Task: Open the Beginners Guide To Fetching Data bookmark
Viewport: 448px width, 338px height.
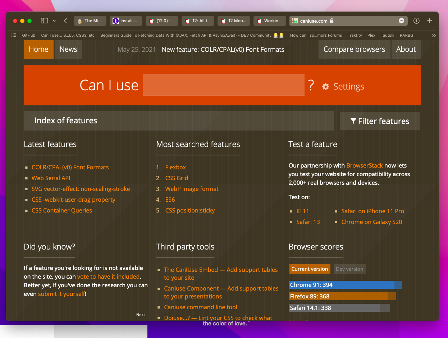Action: [192, 35]
